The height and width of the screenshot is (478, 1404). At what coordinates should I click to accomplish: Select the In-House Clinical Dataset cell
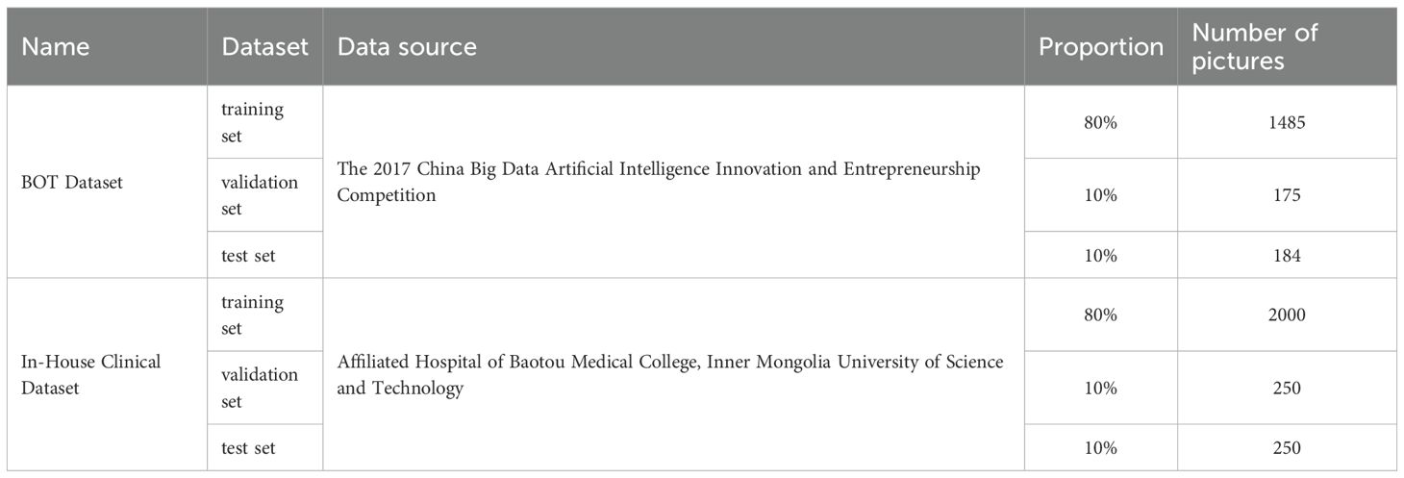point(91,374)
